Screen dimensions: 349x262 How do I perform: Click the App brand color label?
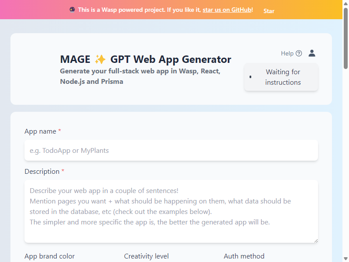click(x=49, y=256)
